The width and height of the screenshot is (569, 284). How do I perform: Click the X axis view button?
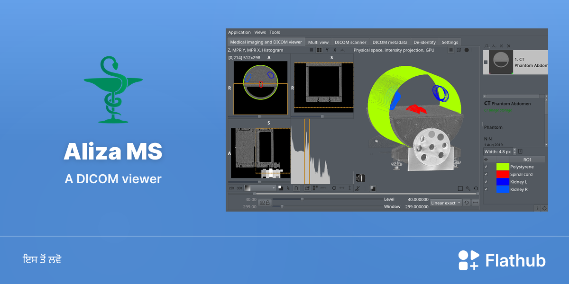pyautogui.click(x=335, y=50)
